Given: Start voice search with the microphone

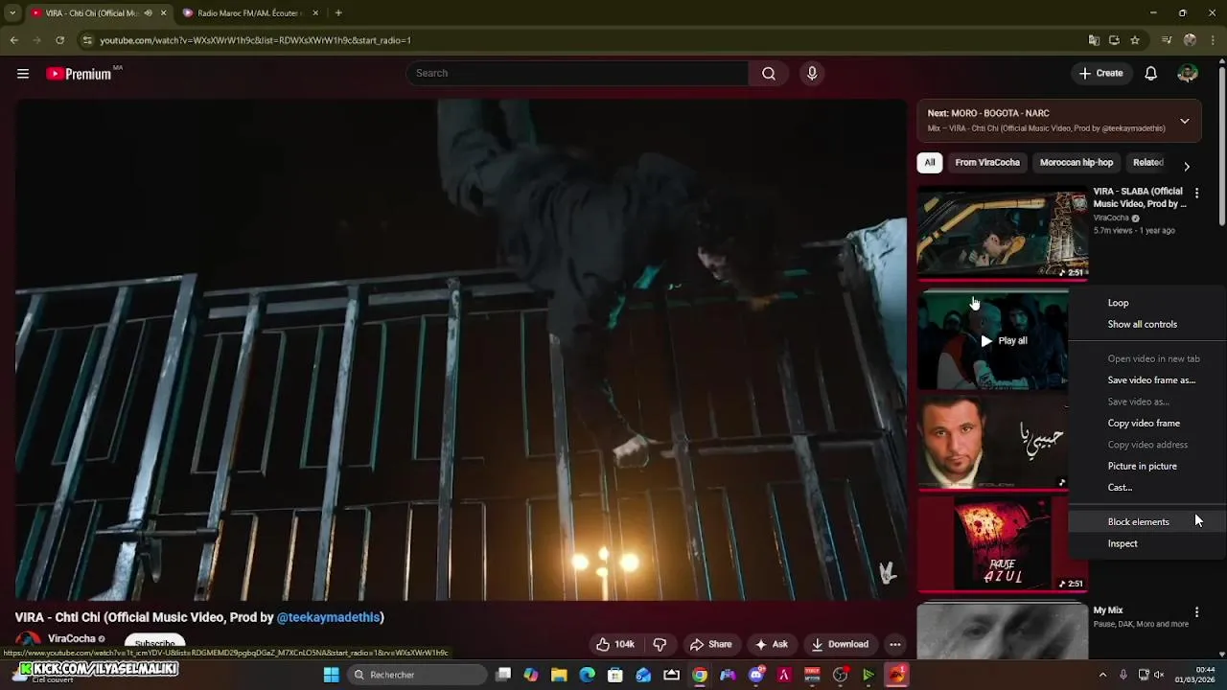Looking at the screenshot, I should tap(812, 73).
